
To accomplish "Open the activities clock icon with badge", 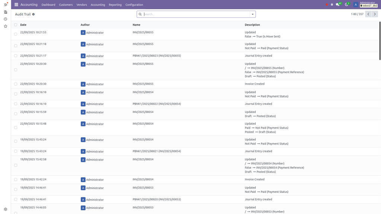I will coord(347,5).
